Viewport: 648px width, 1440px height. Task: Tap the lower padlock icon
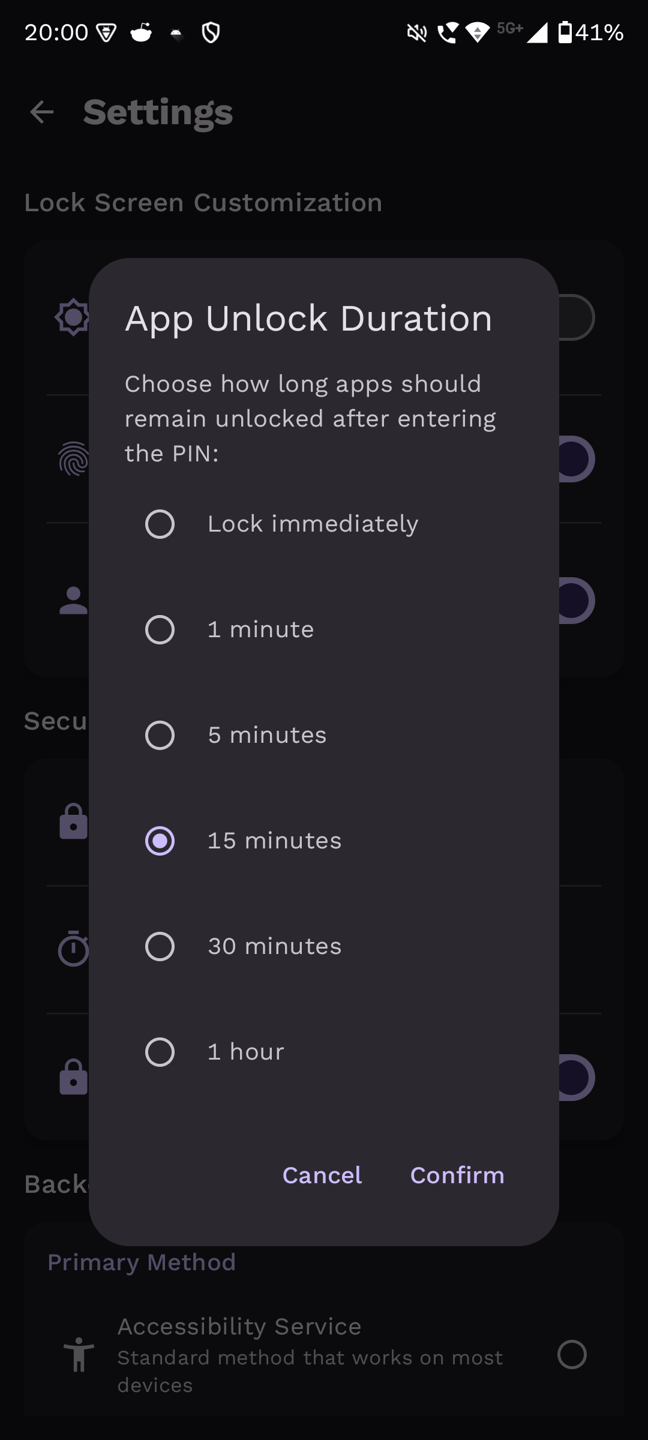tap(73, 1077)
